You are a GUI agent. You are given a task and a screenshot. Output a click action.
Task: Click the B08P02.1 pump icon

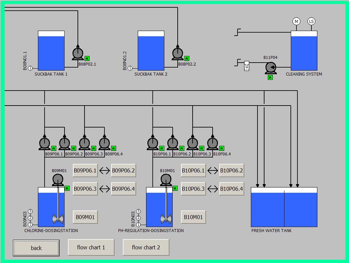(x=78, y=54)
